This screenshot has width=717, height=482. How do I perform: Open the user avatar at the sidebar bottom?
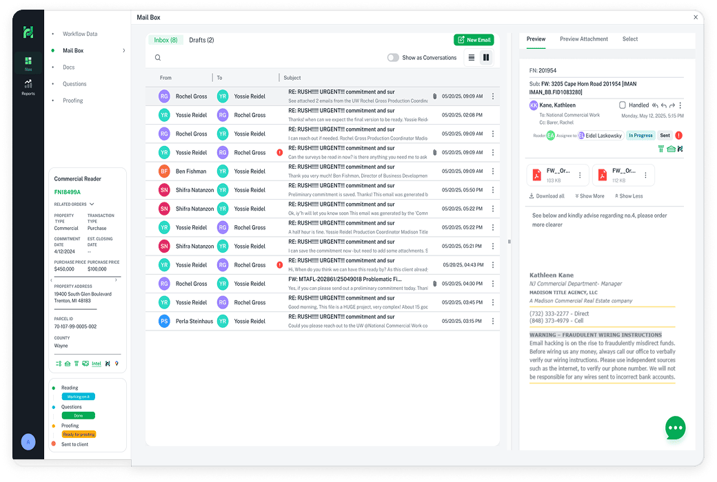(28, 442)
